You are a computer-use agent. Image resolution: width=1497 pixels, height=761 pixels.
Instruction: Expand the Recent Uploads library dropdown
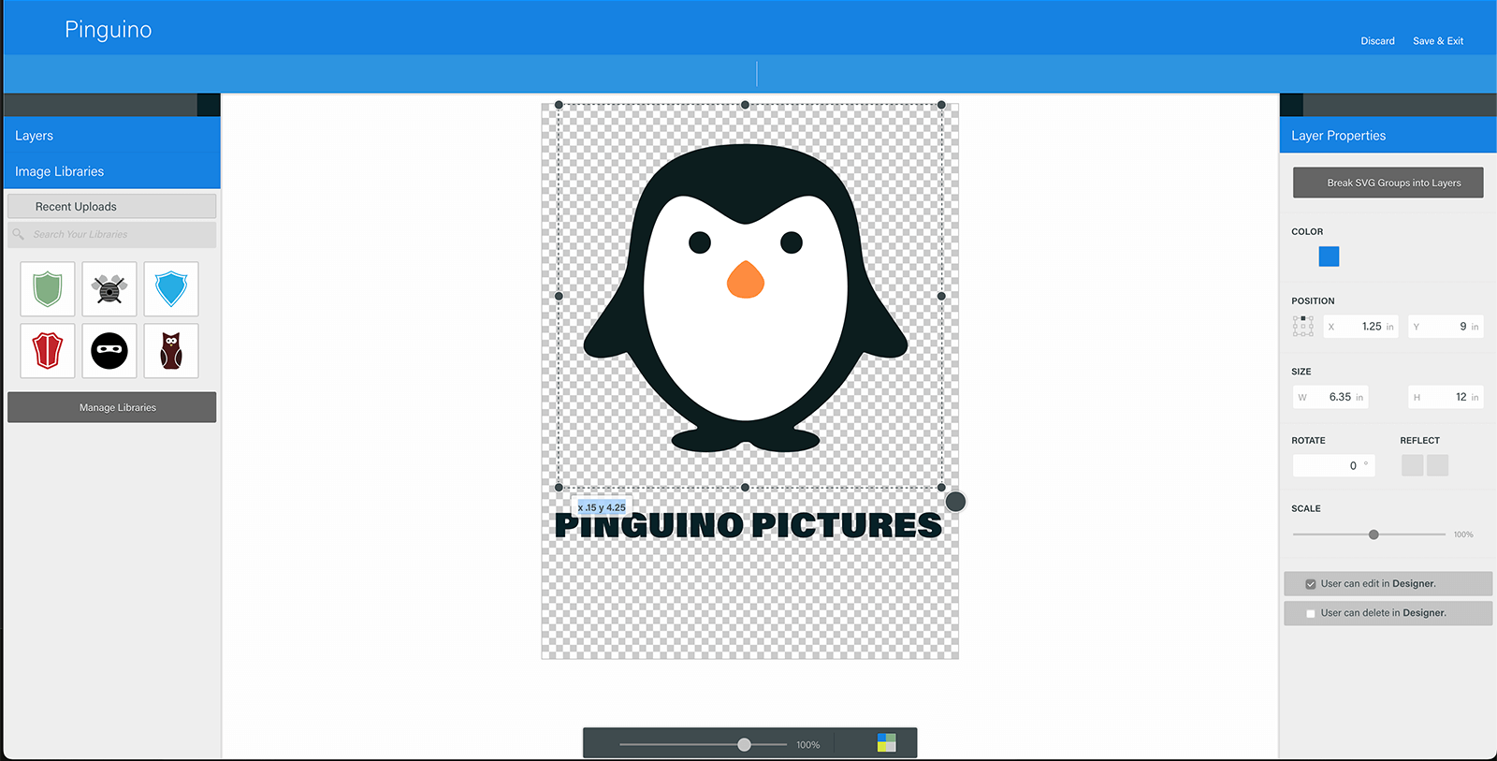click(111, 207)
